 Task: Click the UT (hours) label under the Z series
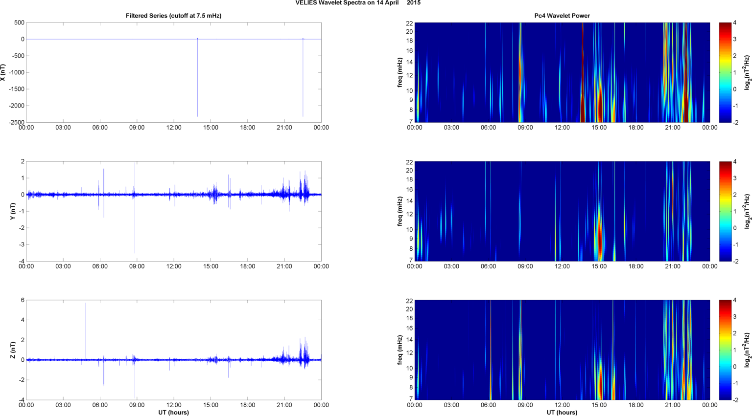173,412
